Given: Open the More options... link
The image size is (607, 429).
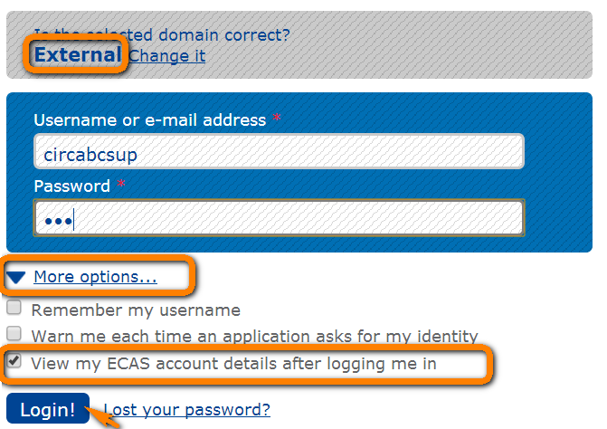Looking at the screenshot, I should (95, 277).
